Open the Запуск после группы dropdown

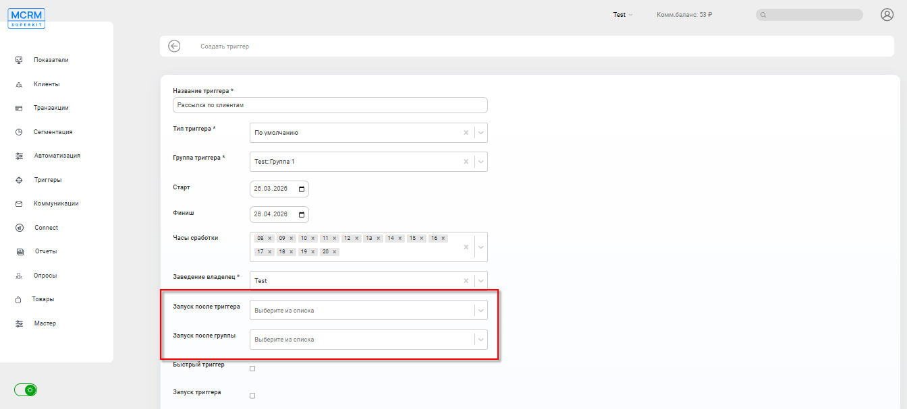368,340
